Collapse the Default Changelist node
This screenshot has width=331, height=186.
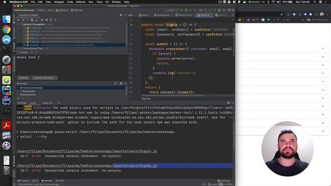pos(18,24)
